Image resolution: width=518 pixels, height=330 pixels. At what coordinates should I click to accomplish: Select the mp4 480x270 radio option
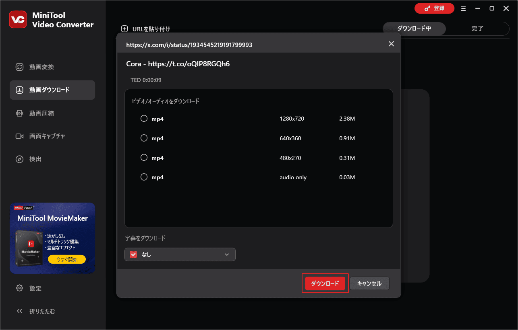point(144,158)
